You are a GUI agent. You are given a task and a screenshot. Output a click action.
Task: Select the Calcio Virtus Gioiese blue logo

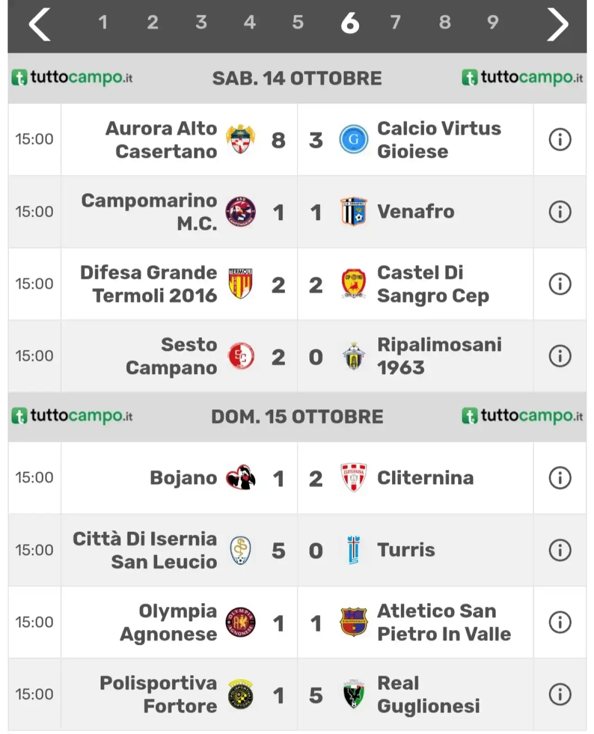click(x=354, y=139)
